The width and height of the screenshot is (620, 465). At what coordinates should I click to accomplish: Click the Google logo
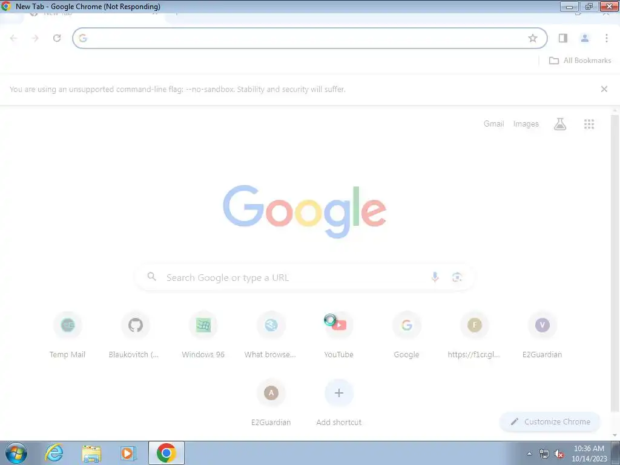click(x=305, y=211)
